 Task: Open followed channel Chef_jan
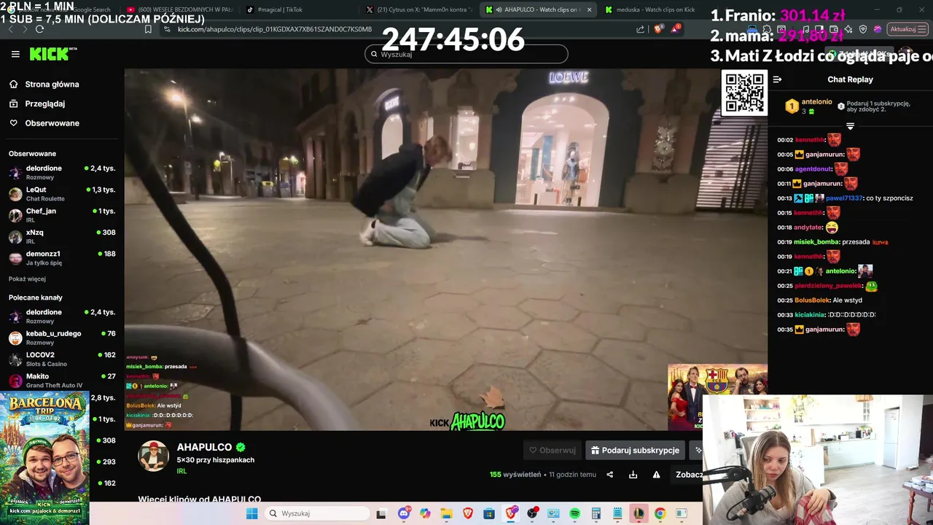(x=62, y=215)
